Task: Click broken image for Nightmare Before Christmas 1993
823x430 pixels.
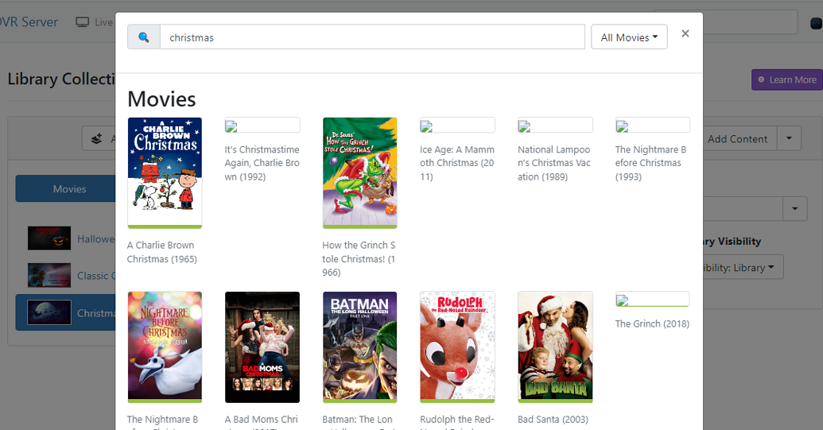Action: pyautogui.click(x=652, y=126)
